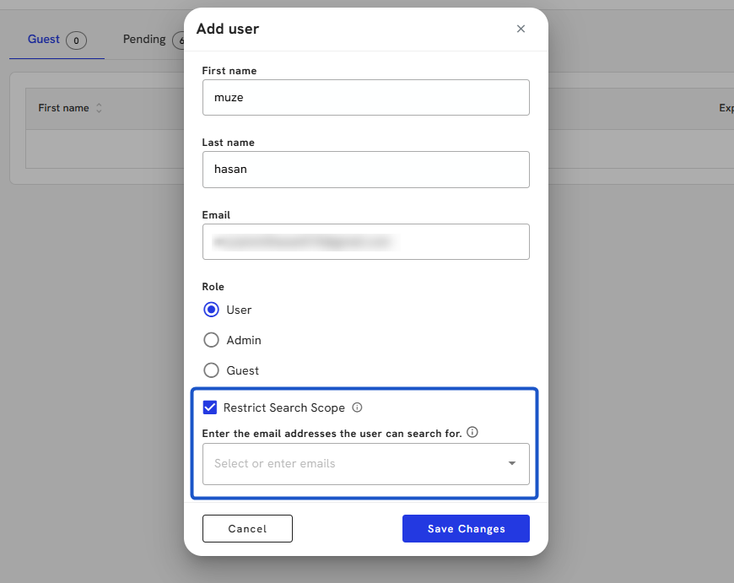The height and width of the screenshot is (583, 734).
Task: Open the Pending tab
Action: tap(144, 39)
